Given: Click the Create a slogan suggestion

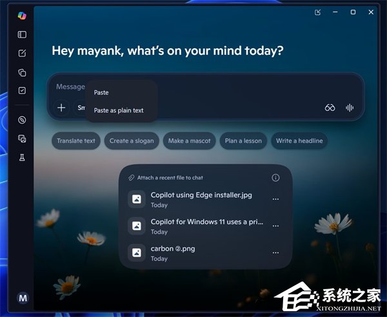Looking at the screenshot, I should [132, 140].
